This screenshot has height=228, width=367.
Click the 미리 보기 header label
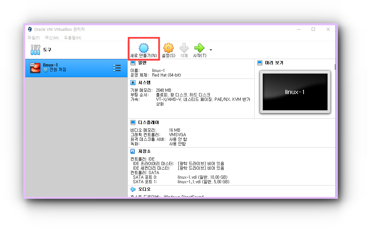(x=274, y=63)
